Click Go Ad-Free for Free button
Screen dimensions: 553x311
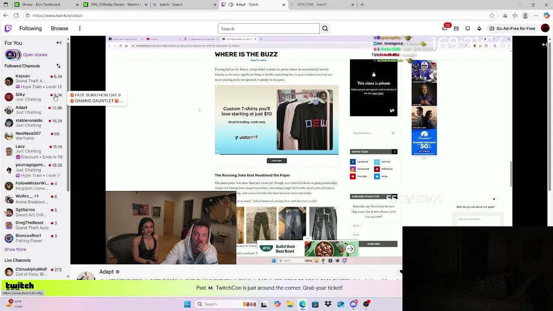[x=512, y=29]
